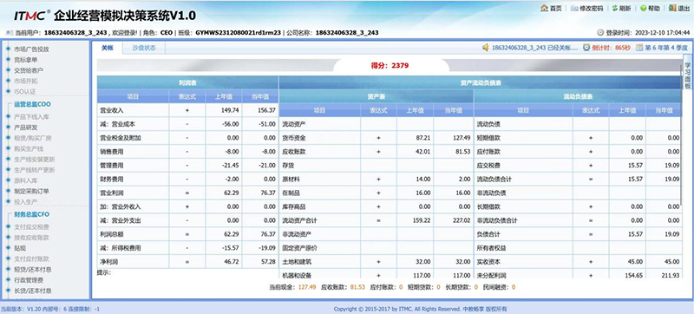Viewport: 694px width, 314px height.
Task: Click the -19.09 income tax value
Action: point(267,248)
